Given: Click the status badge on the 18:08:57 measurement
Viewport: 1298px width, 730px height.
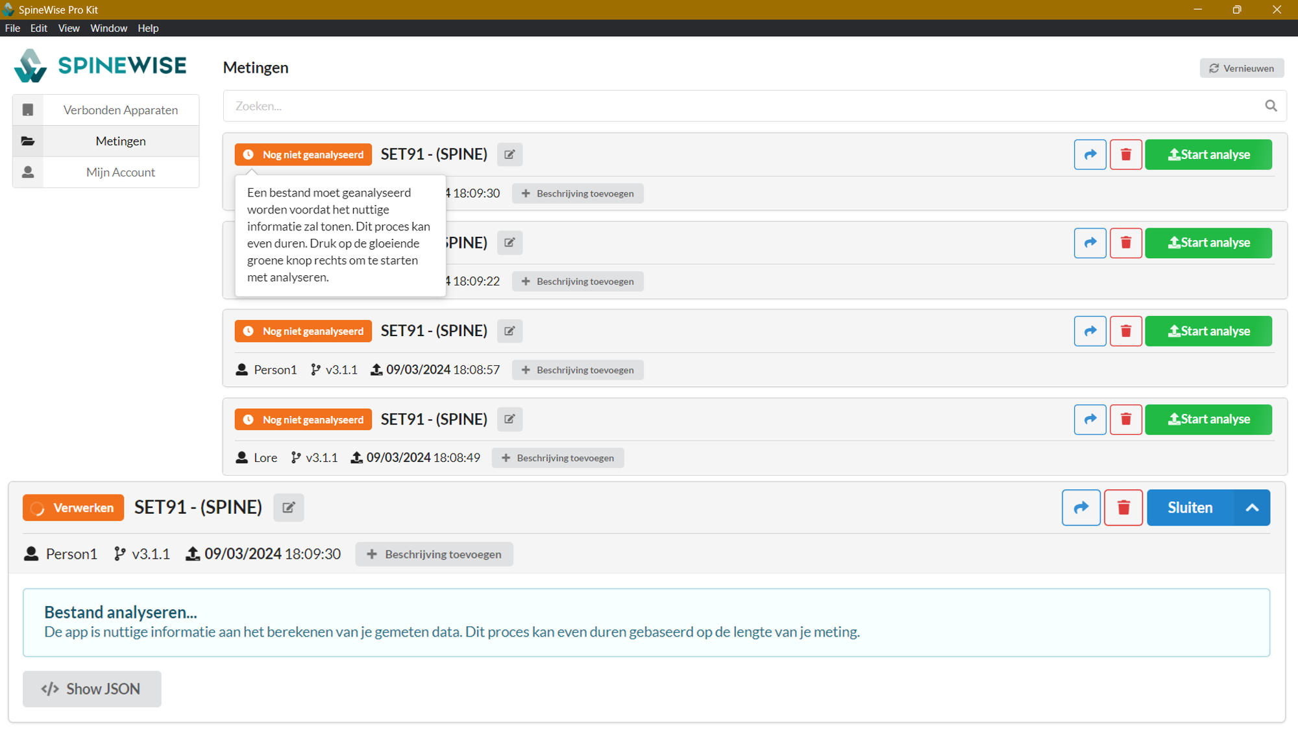Looking at the screenshot, I should (303, 331).
